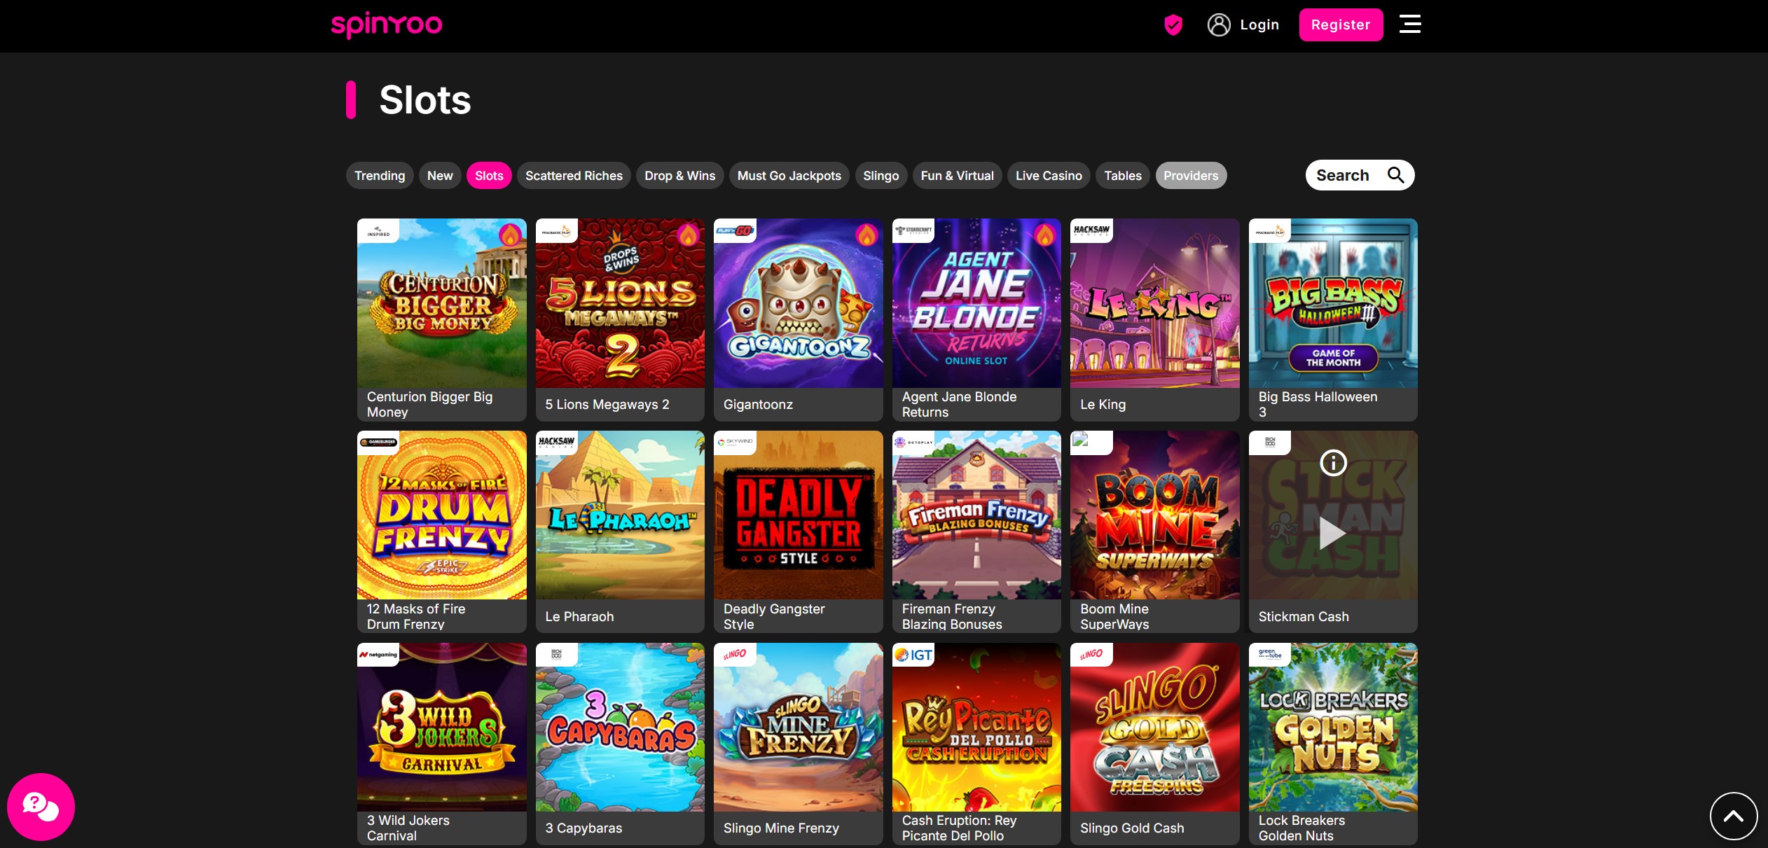Click the Login link
The image size is (1768, 848).
click(x=1259, y=25)
